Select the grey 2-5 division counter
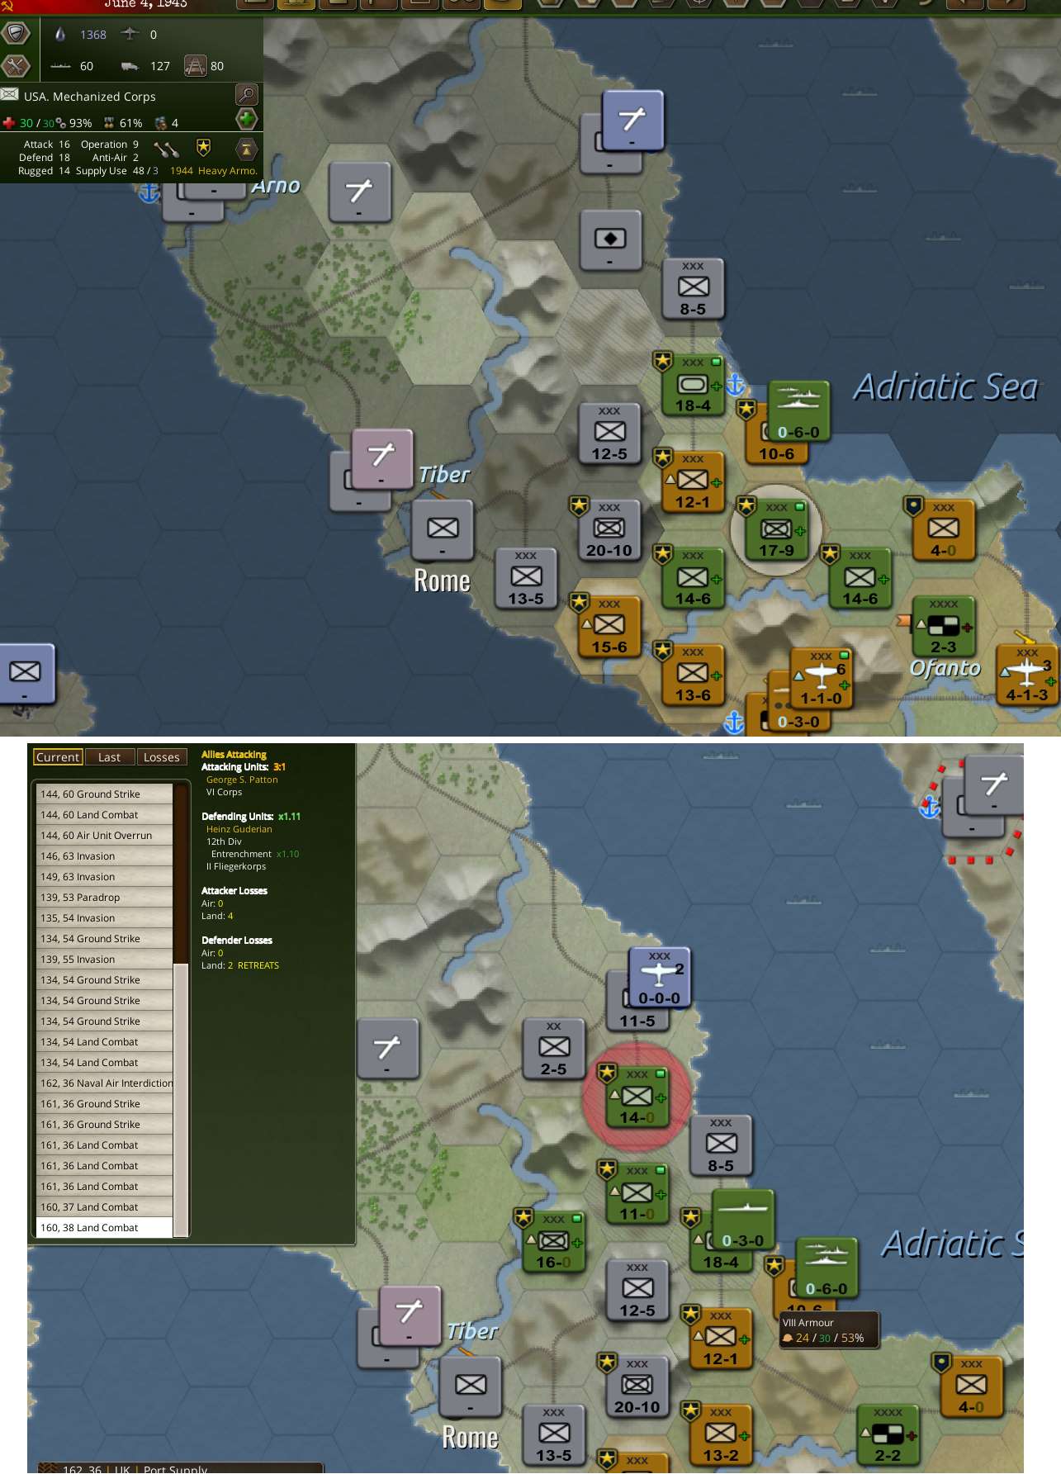Viewport: 1061px width, 1474px height. pos(553,1049)
